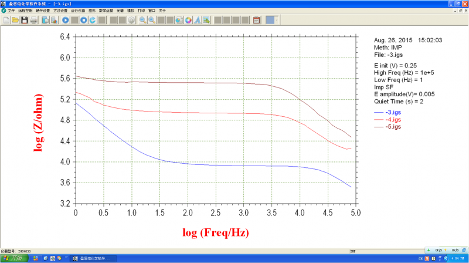
Task: Click the CH language indicator in tray
Action: (420, 258)
